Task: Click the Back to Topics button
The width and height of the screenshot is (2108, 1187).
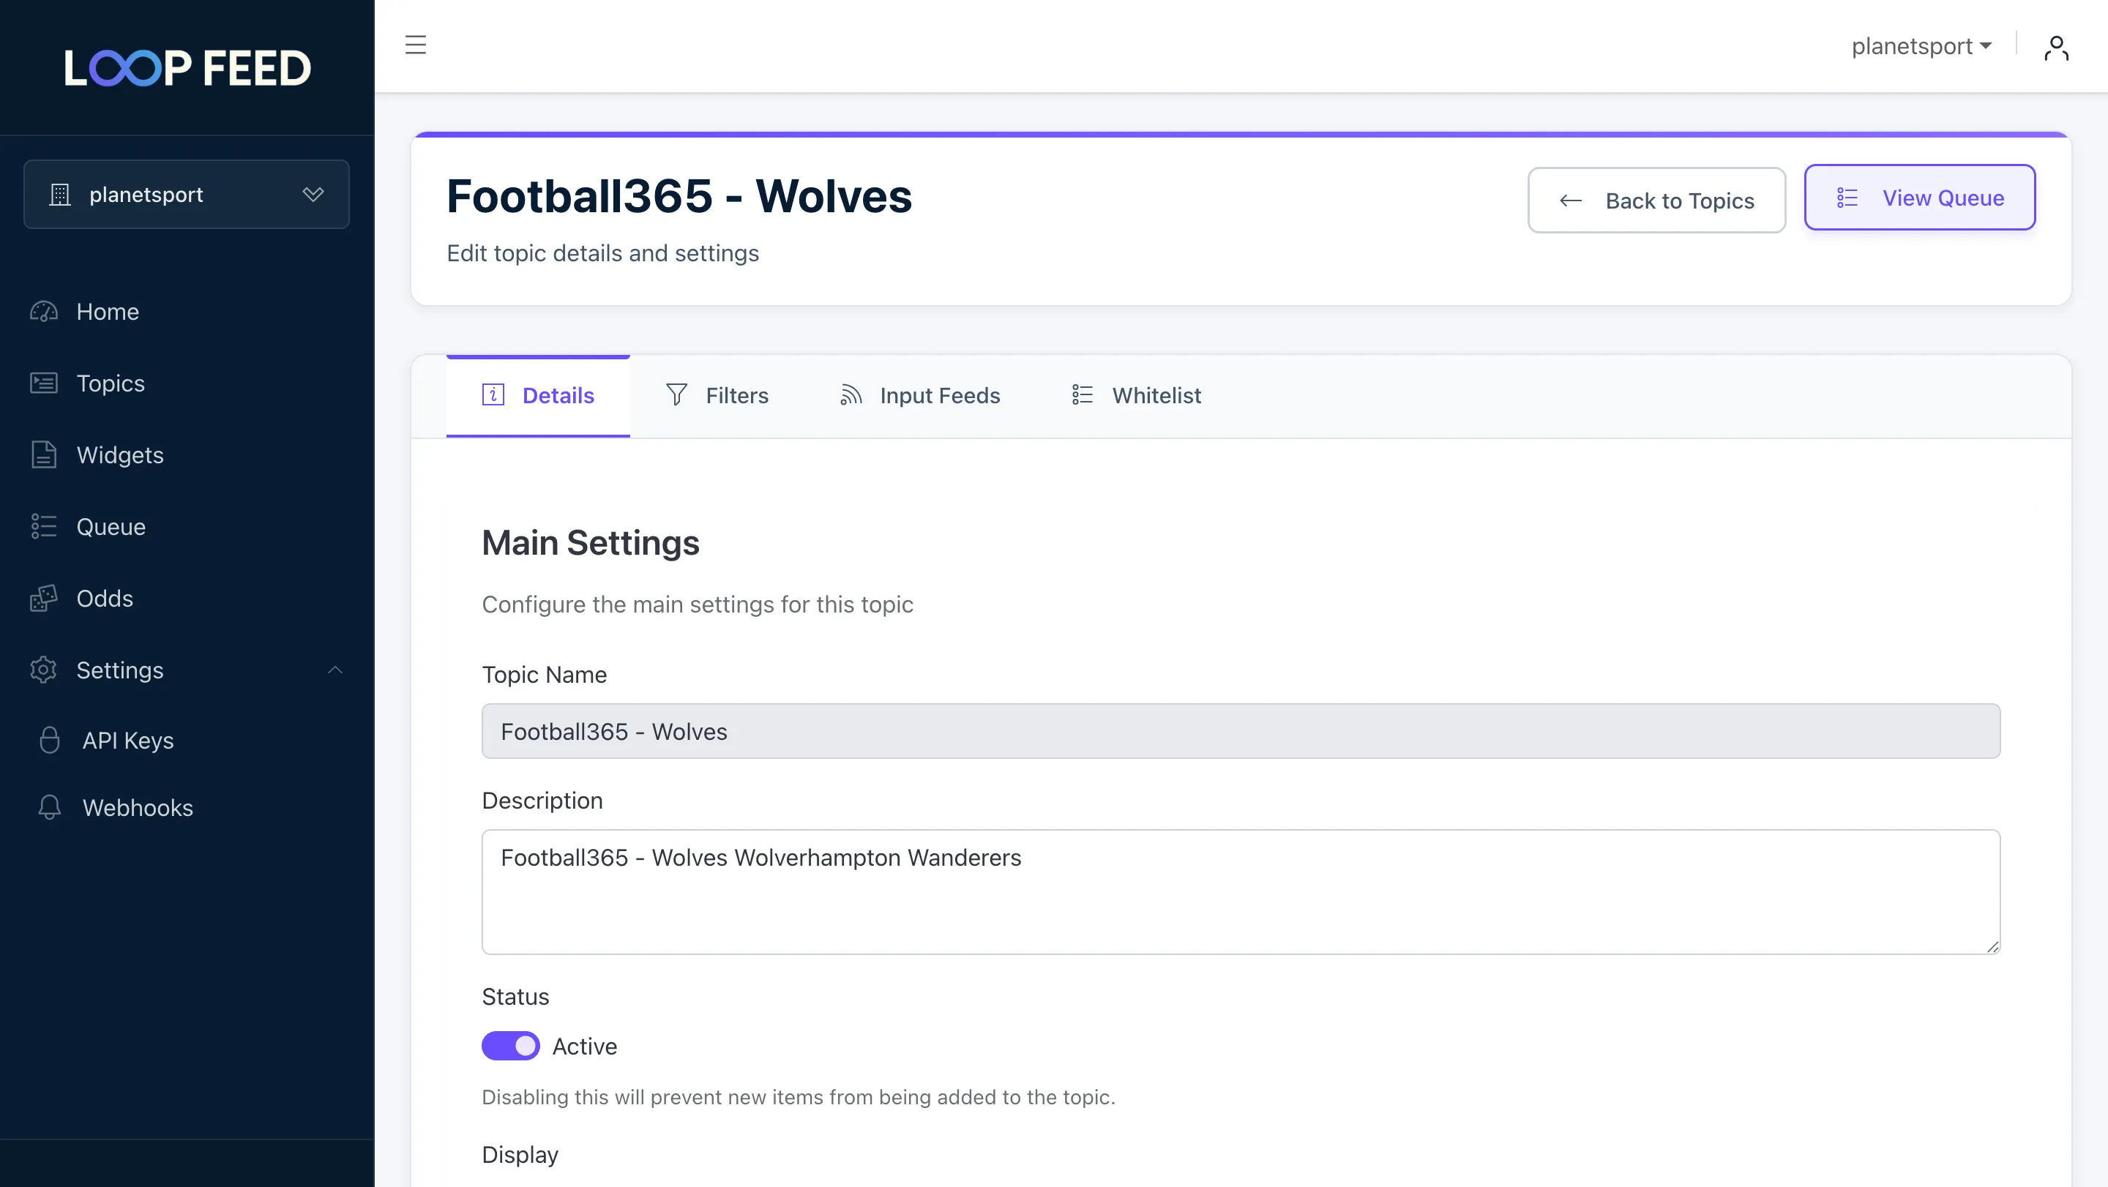Action: (x=1656, y=201)
